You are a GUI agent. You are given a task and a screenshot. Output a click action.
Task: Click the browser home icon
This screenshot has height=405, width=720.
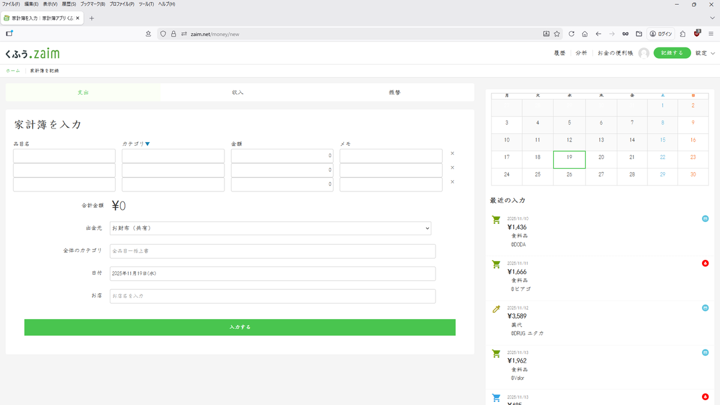point(584,34)
